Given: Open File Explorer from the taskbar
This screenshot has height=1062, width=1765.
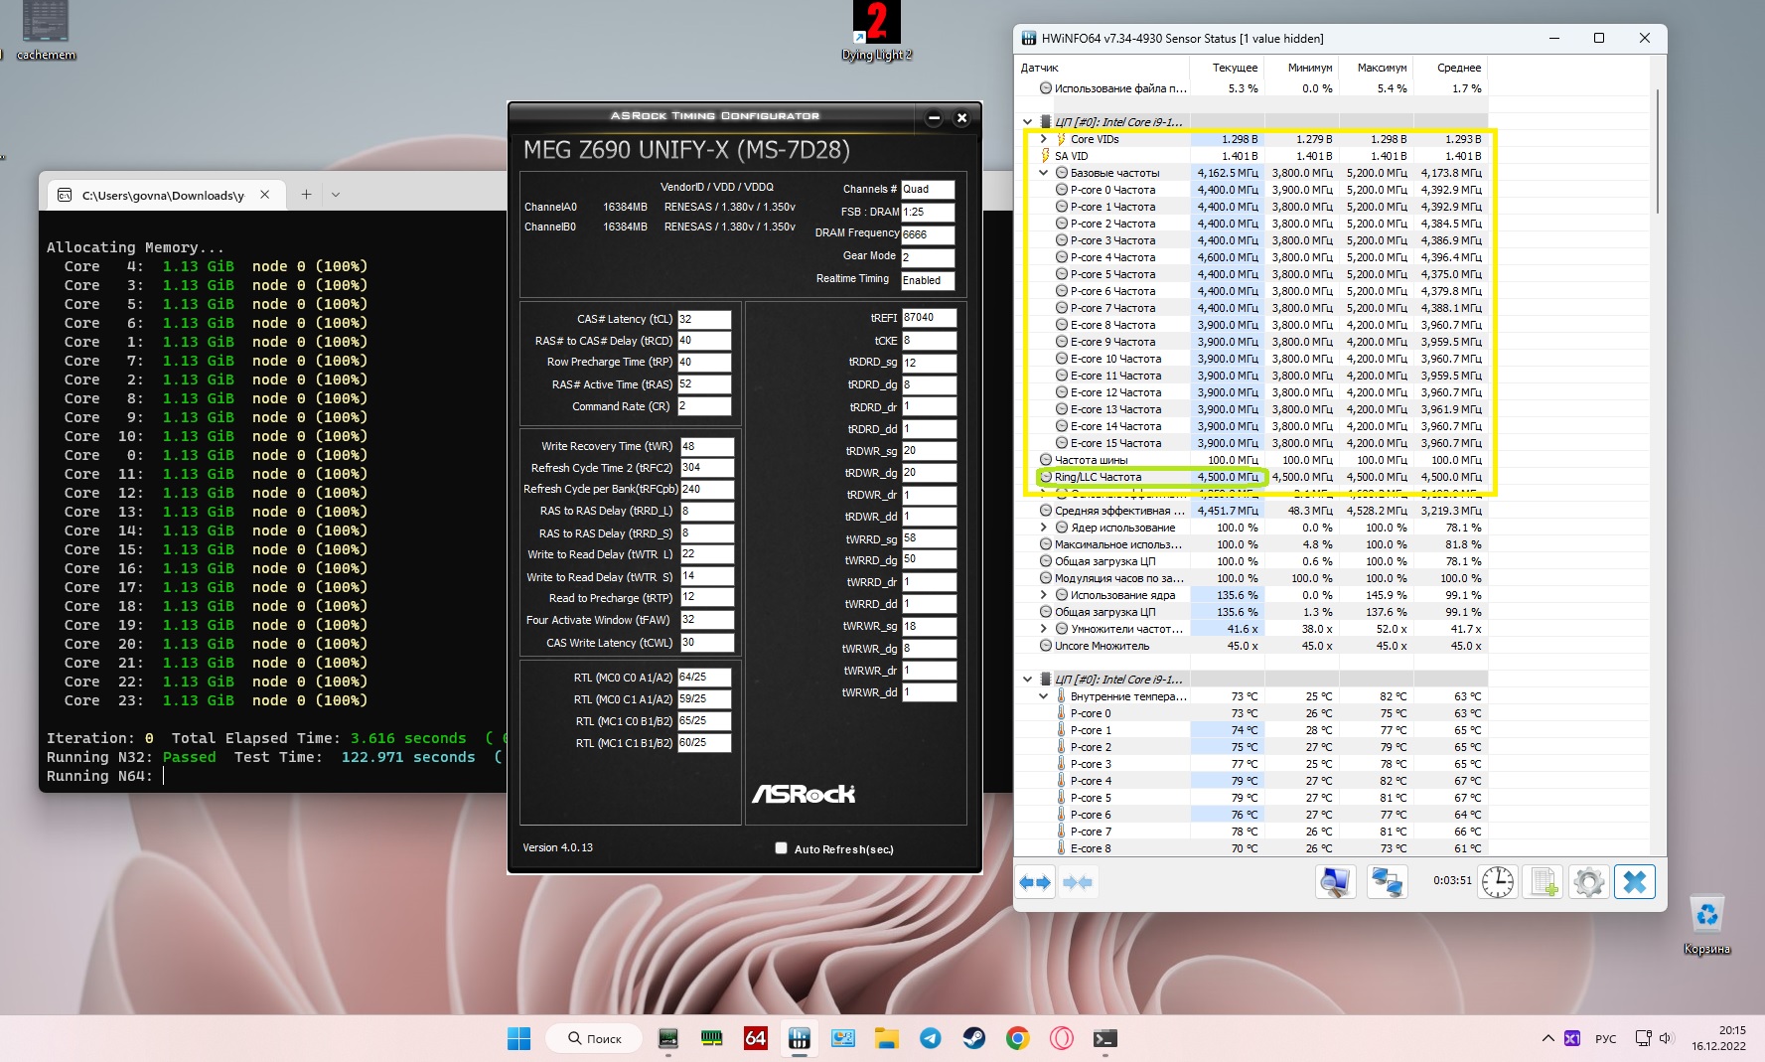Looking at the screenshot, I should click(886, 1039).
